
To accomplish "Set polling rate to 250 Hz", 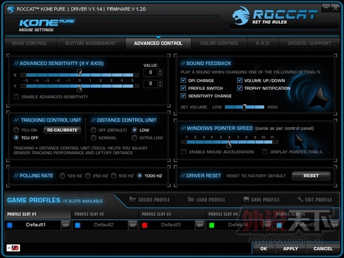I will tap(88, 176).
